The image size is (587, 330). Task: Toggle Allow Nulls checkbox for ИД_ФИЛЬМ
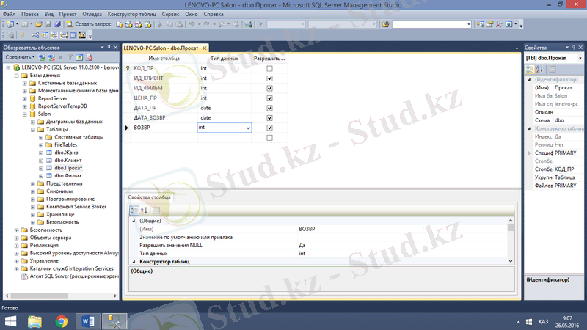click(269, 88)
